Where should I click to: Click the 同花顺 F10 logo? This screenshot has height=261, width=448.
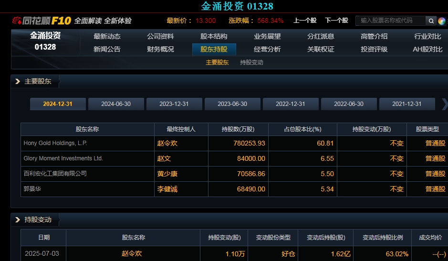(42, 21)
